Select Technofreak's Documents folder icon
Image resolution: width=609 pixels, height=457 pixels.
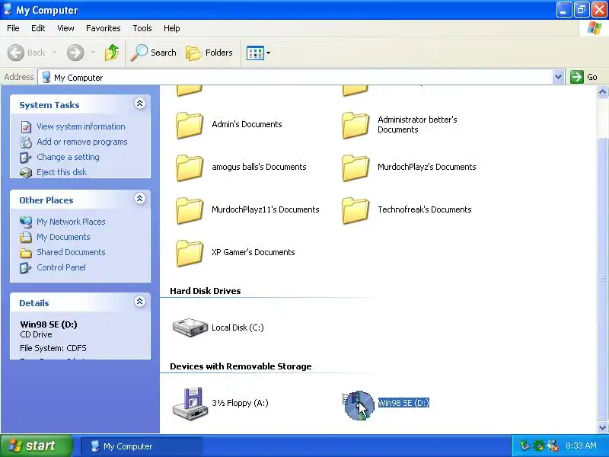(356, 211)
